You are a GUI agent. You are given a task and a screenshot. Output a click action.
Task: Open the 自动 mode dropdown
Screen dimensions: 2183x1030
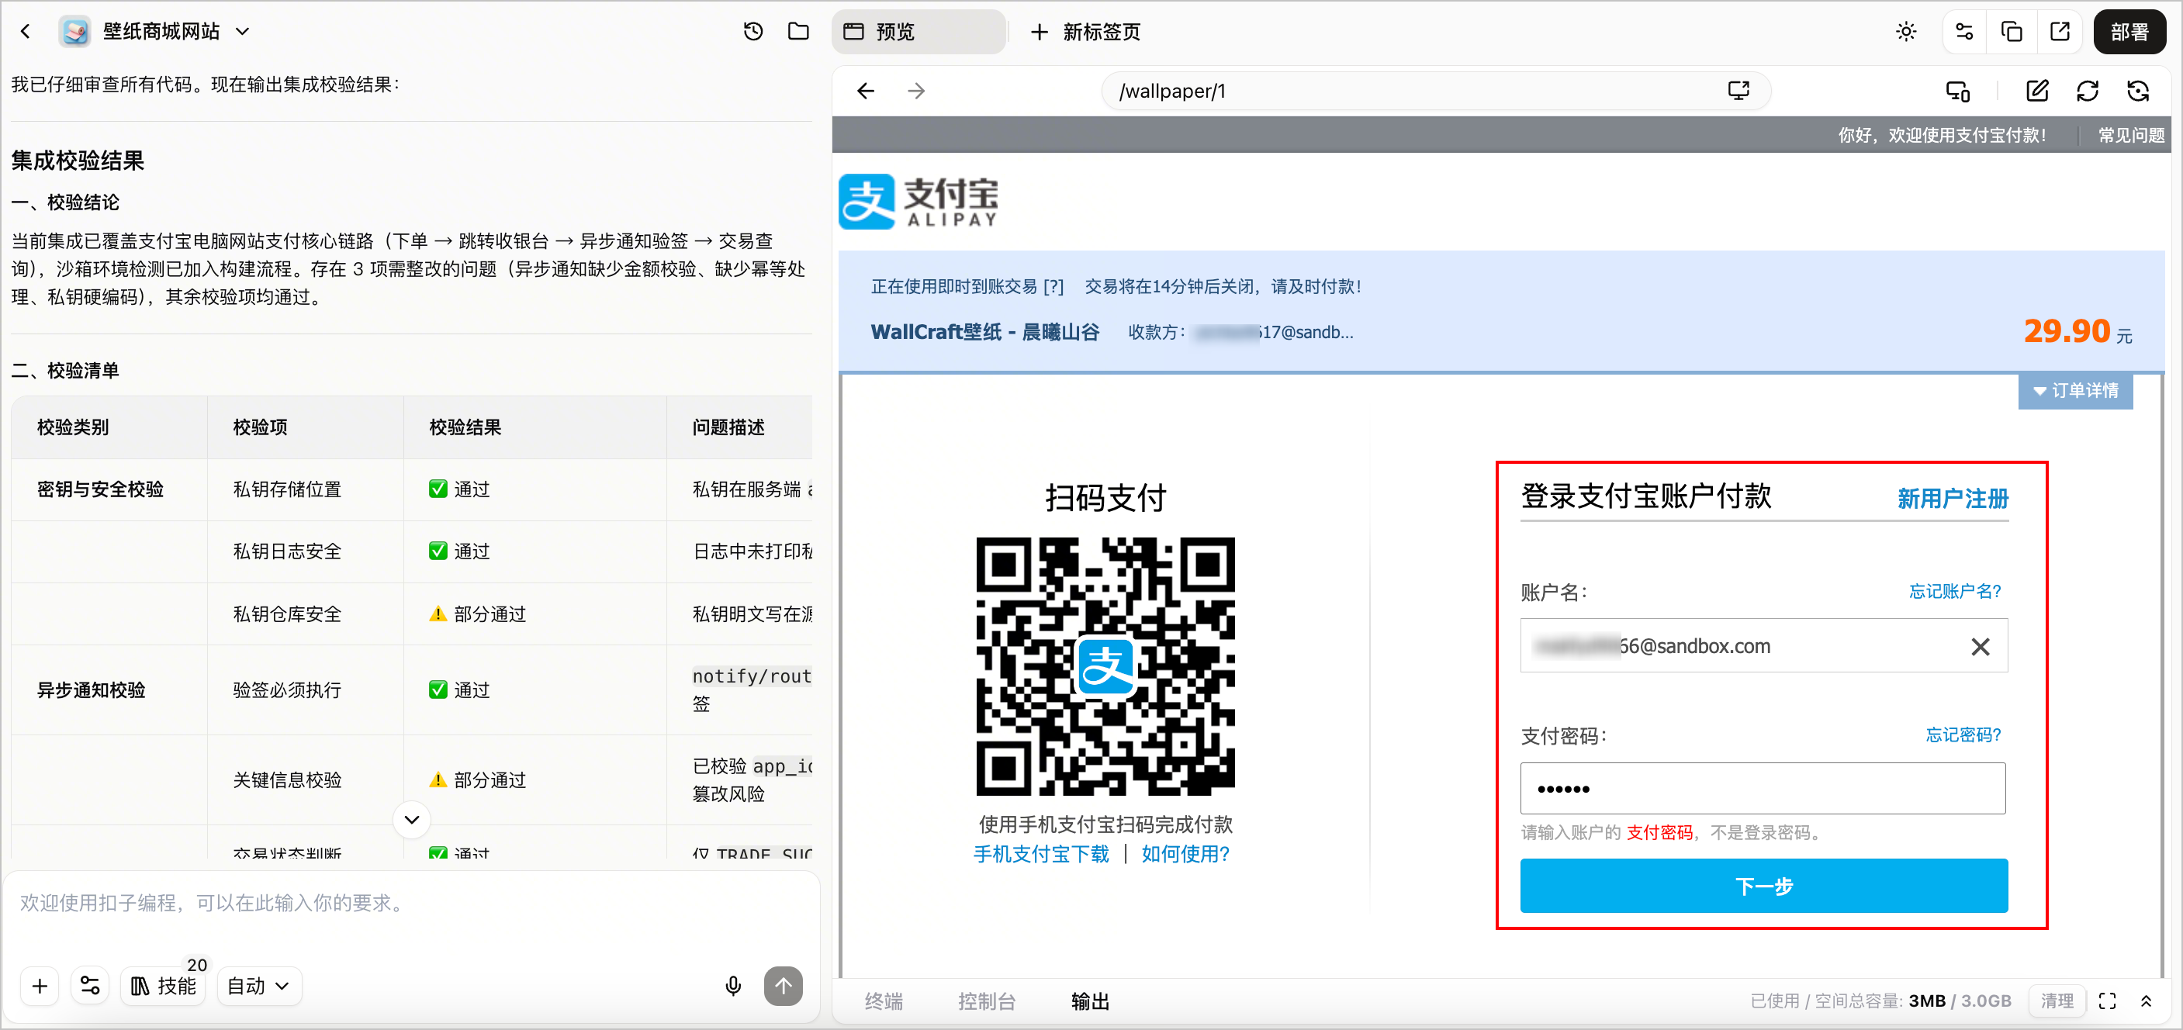[259, 986]
